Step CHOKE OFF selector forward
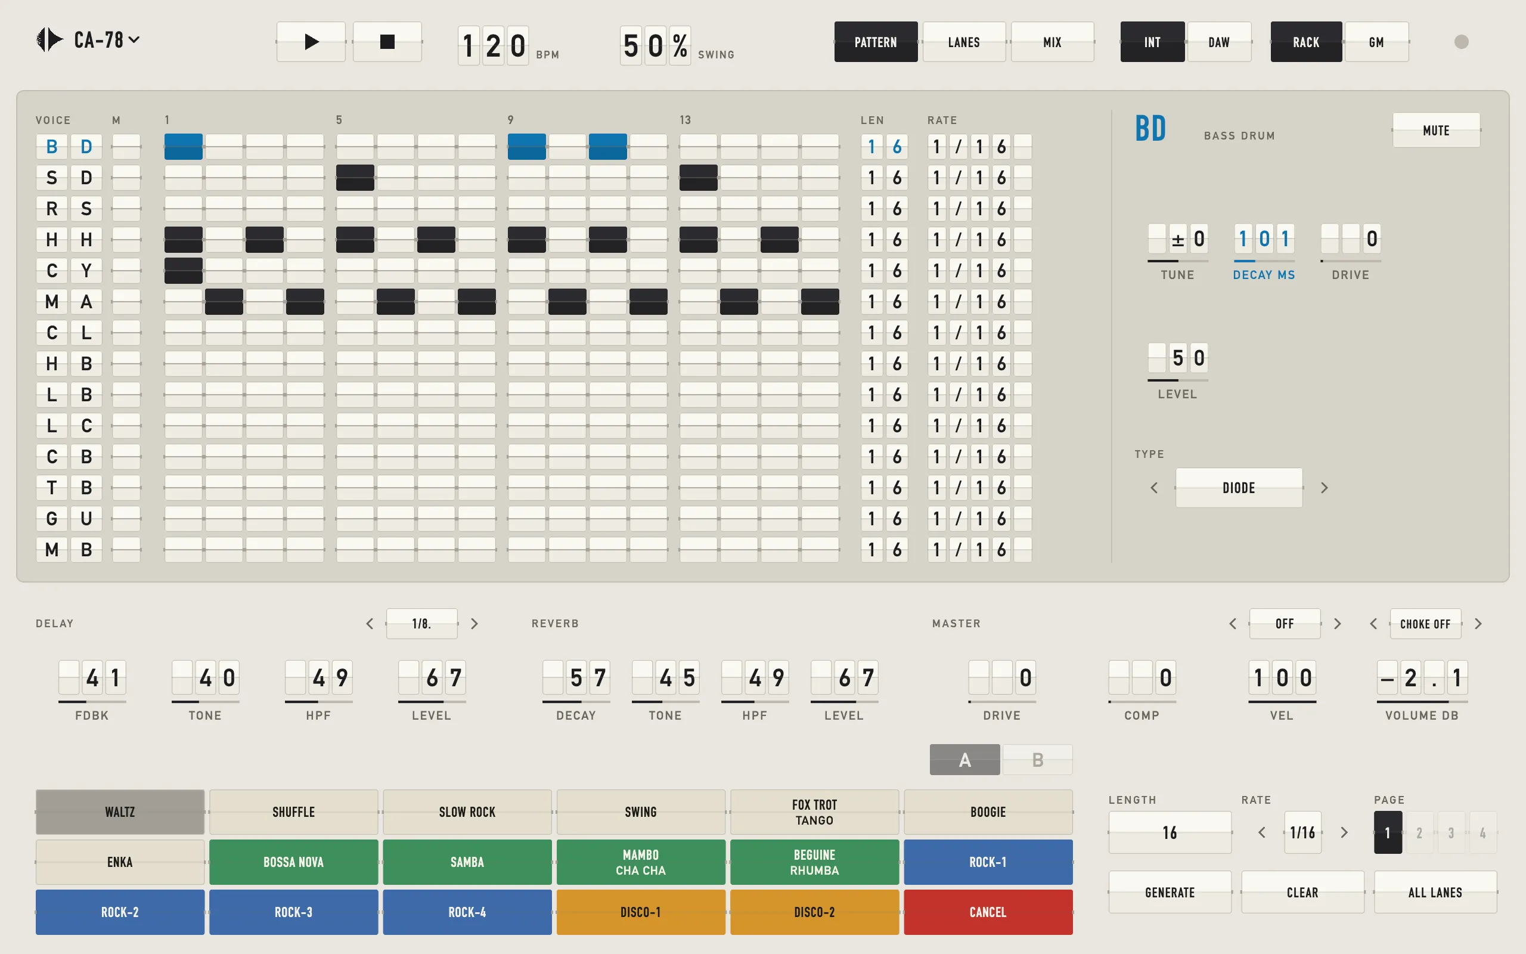This screenshot has height=954, width=1526. (x=1478, y=624)
